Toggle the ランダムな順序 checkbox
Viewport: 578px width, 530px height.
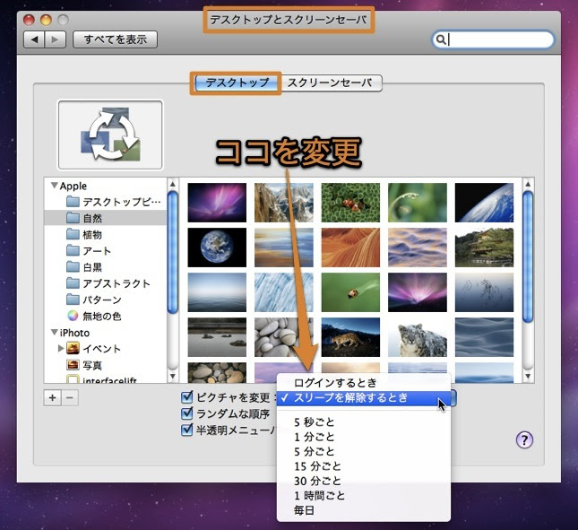tap(187, 413)
